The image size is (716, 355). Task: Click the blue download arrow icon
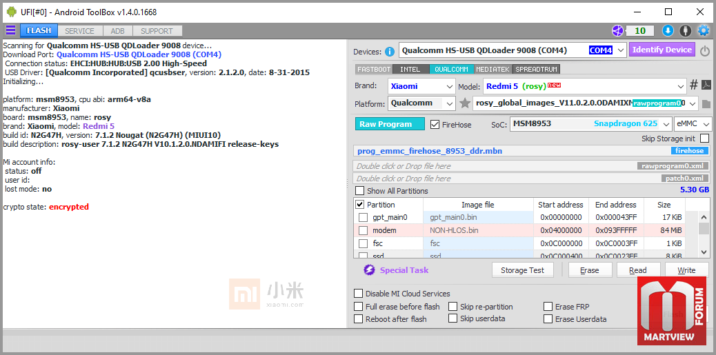(x=668, y=30)
